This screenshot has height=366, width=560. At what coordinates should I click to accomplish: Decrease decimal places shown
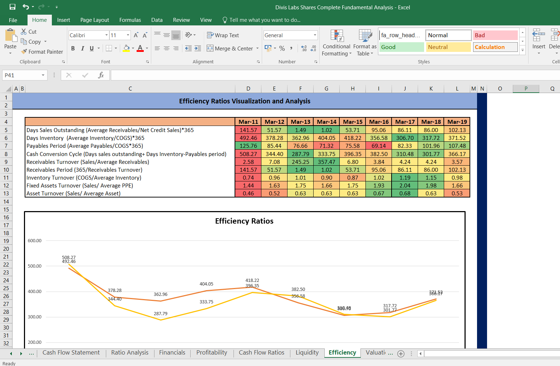tap(313, 48)
